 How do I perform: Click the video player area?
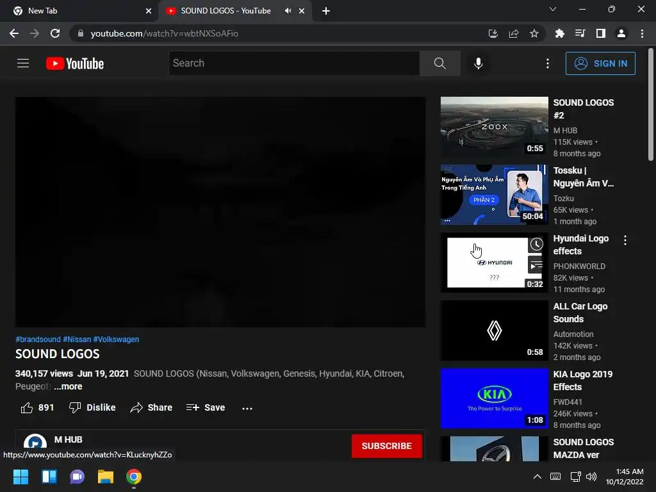coord(220,211)
